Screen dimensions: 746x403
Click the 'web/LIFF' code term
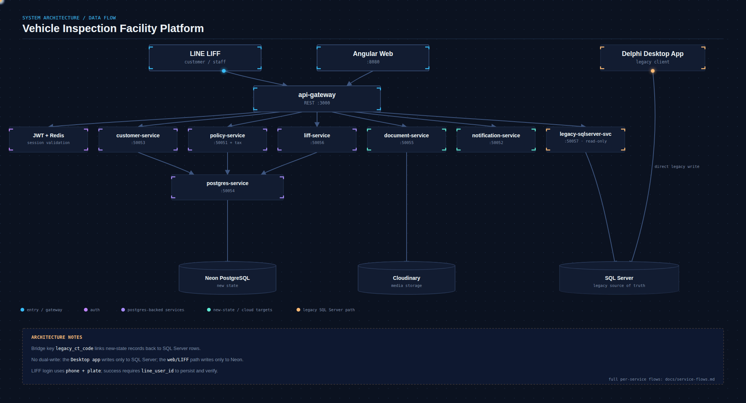[x=178, y=360]
